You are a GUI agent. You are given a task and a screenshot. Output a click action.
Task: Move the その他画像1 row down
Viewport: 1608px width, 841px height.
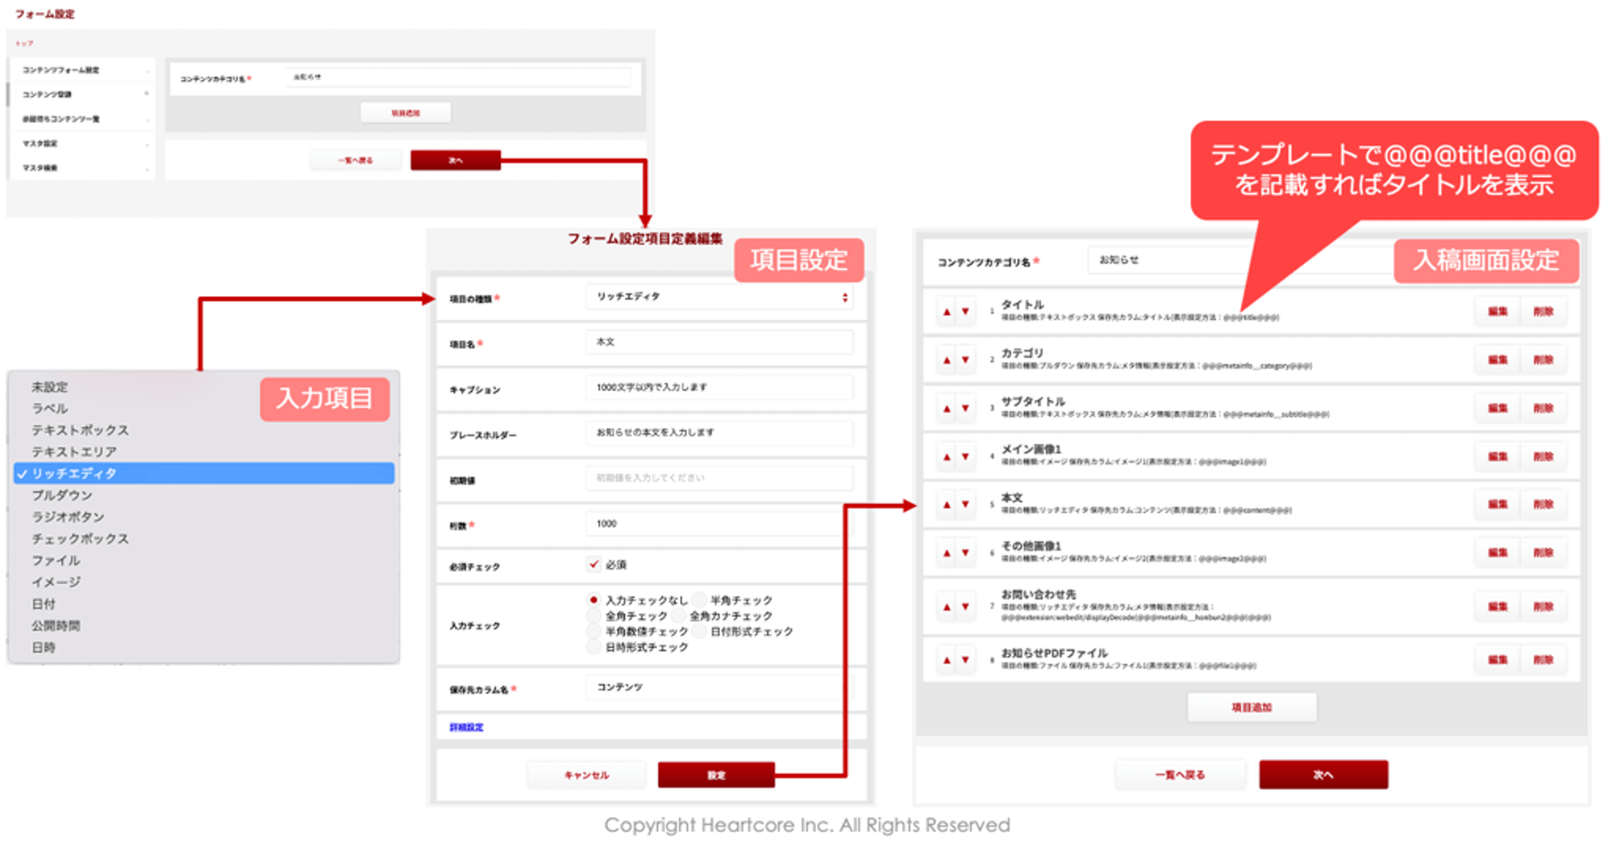[x=966, y=553]
